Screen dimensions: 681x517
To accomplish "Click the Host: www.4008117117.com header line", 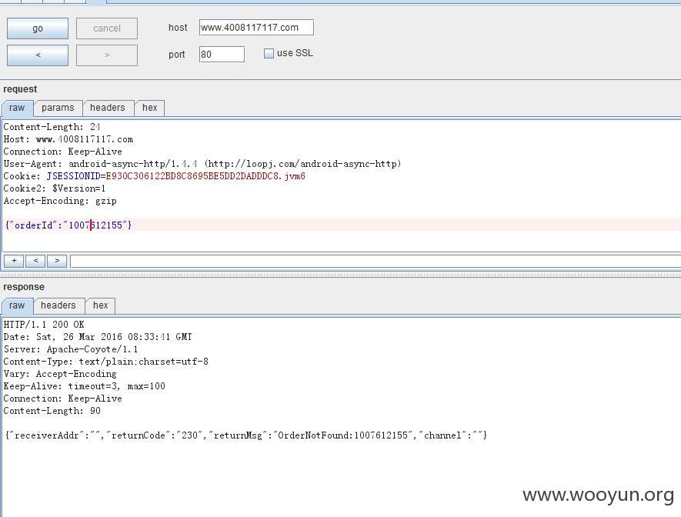I will 68,139.
